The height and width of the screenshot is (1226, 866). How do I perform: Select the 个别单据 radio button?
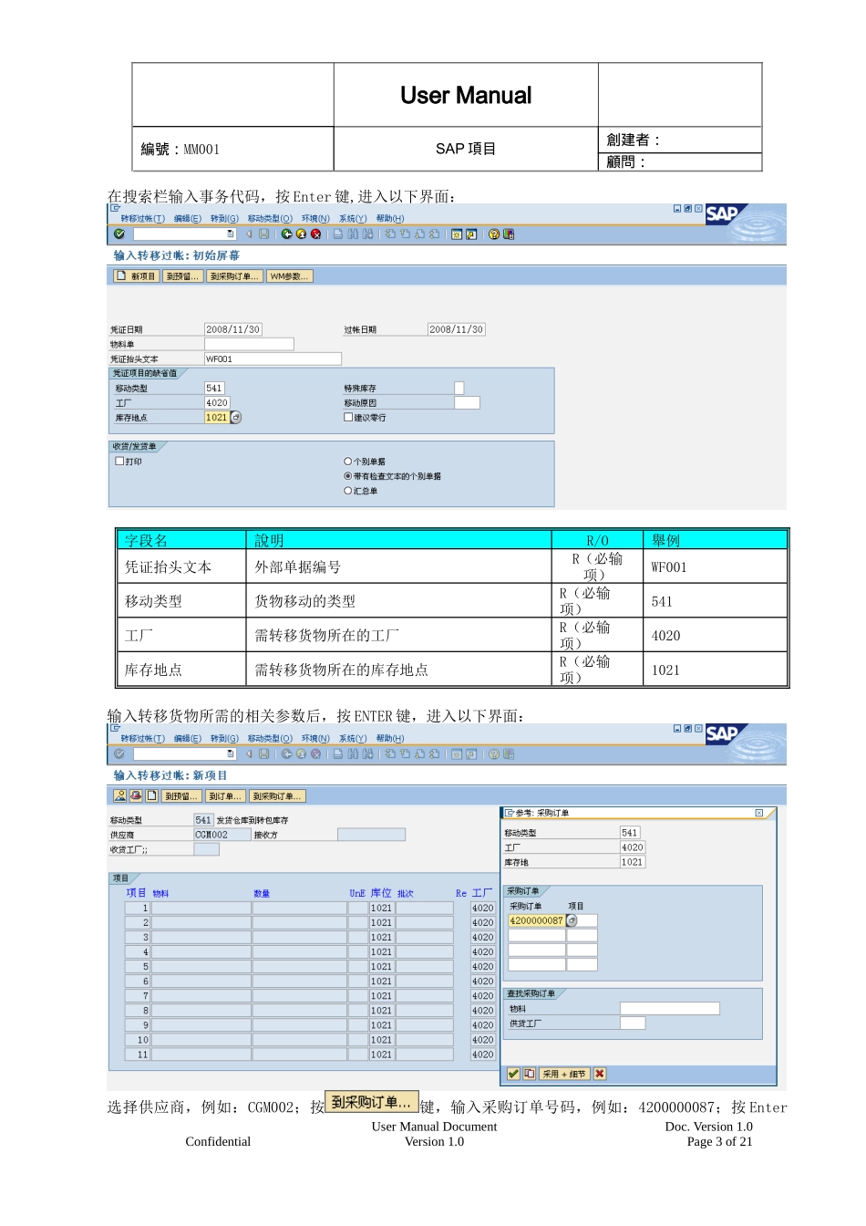[348, 462]
